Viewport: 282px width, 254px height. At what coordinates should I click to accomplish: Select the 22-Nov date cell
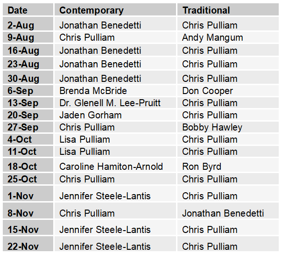point(28,244)
